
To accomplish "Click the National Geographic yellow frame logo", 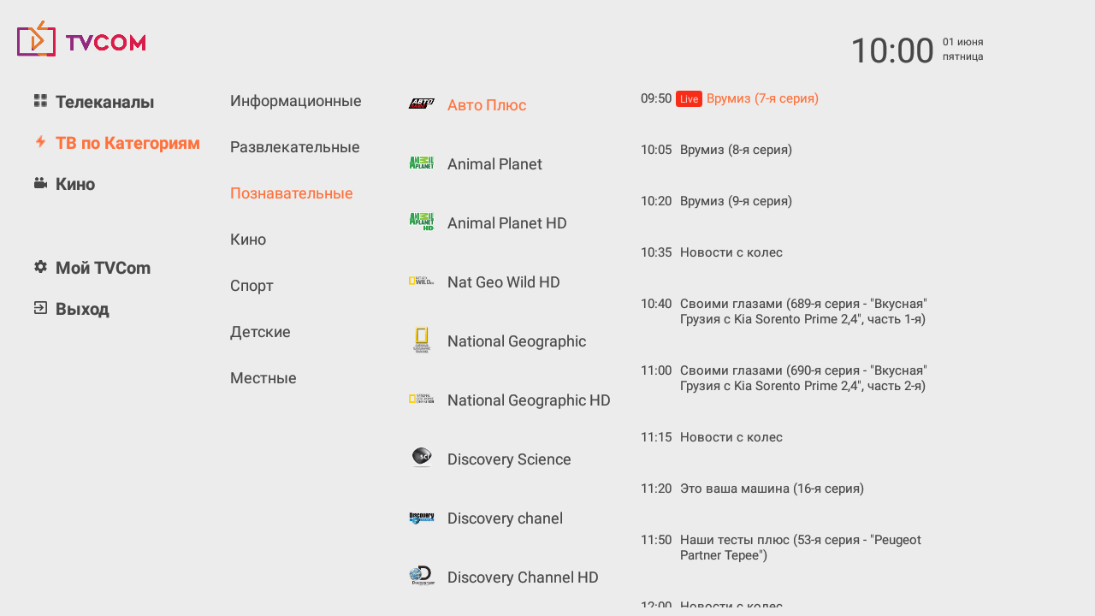I will tap(422, 341).
